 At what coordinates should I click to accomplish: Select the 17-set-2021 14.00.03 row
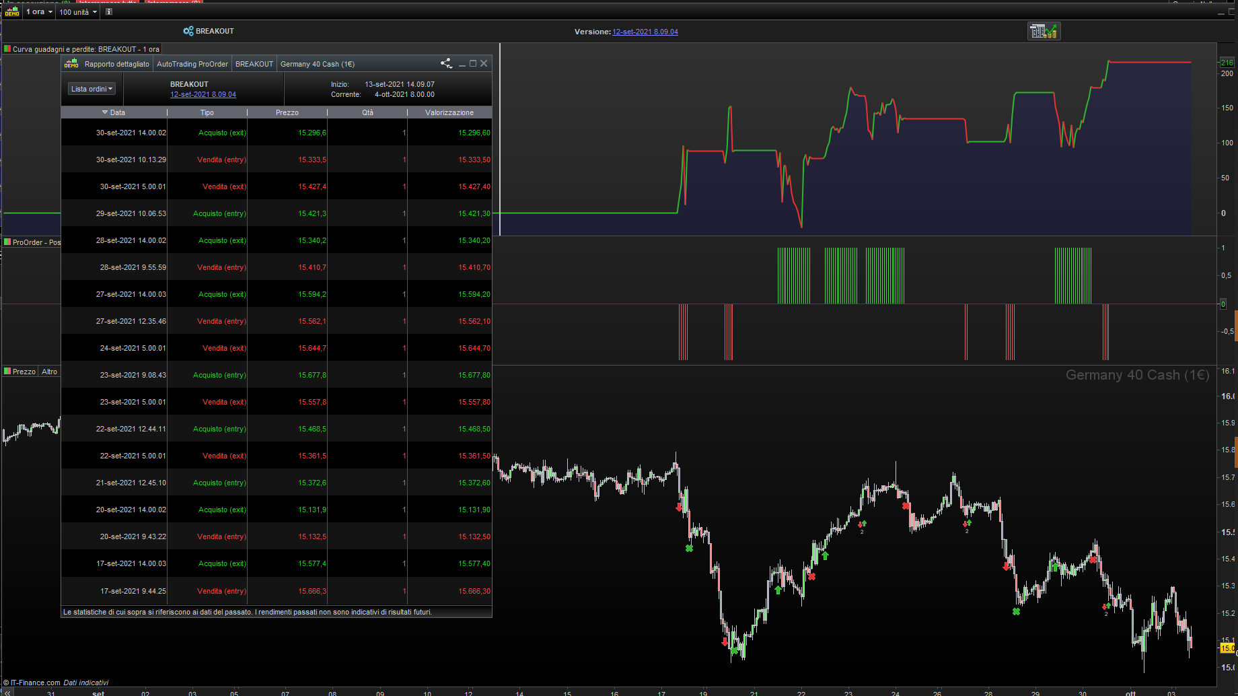point(277,563)
